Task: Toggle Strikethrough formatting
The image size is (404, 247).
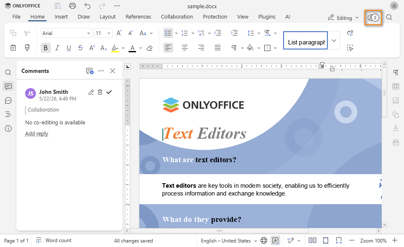Action: coord(80,48)
